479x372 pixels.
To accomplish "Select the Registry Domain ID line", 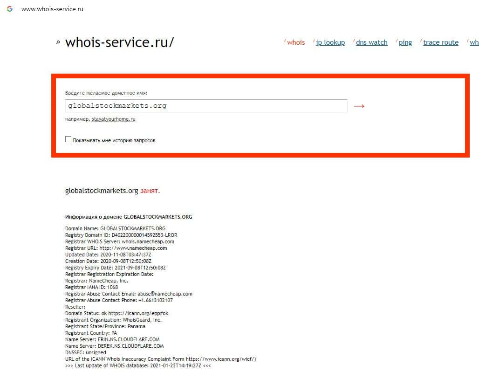I will tap(121, 235).
